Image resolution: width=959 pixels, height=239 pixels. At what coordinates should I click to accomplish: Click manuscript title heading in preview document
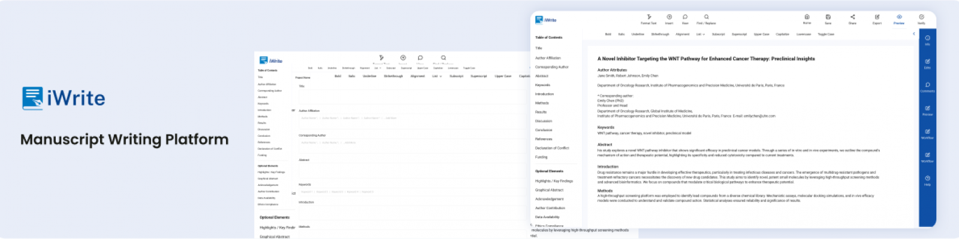pos(706,59)
